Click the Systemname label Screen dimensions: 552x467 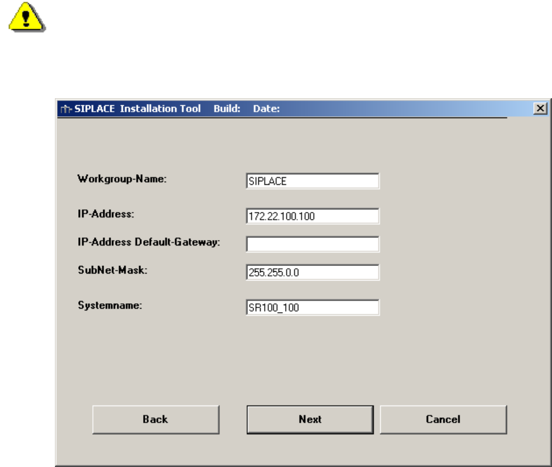pos(110,305)
